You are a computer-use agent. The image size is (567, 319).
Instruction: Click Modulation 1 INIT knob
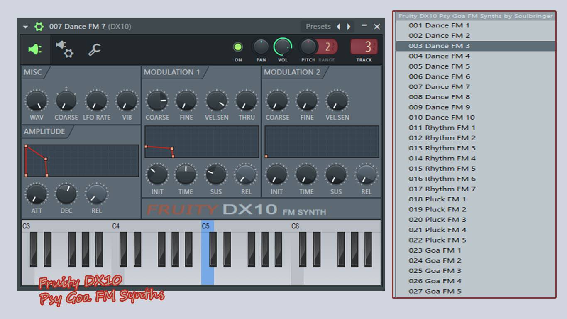(157, 175)
